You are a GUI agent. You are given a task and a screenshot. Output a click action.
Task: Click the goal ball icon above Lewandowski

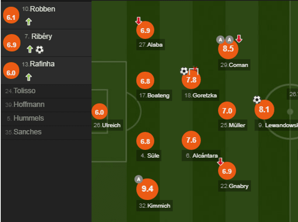pyautogui.click(x=257, y=99)
